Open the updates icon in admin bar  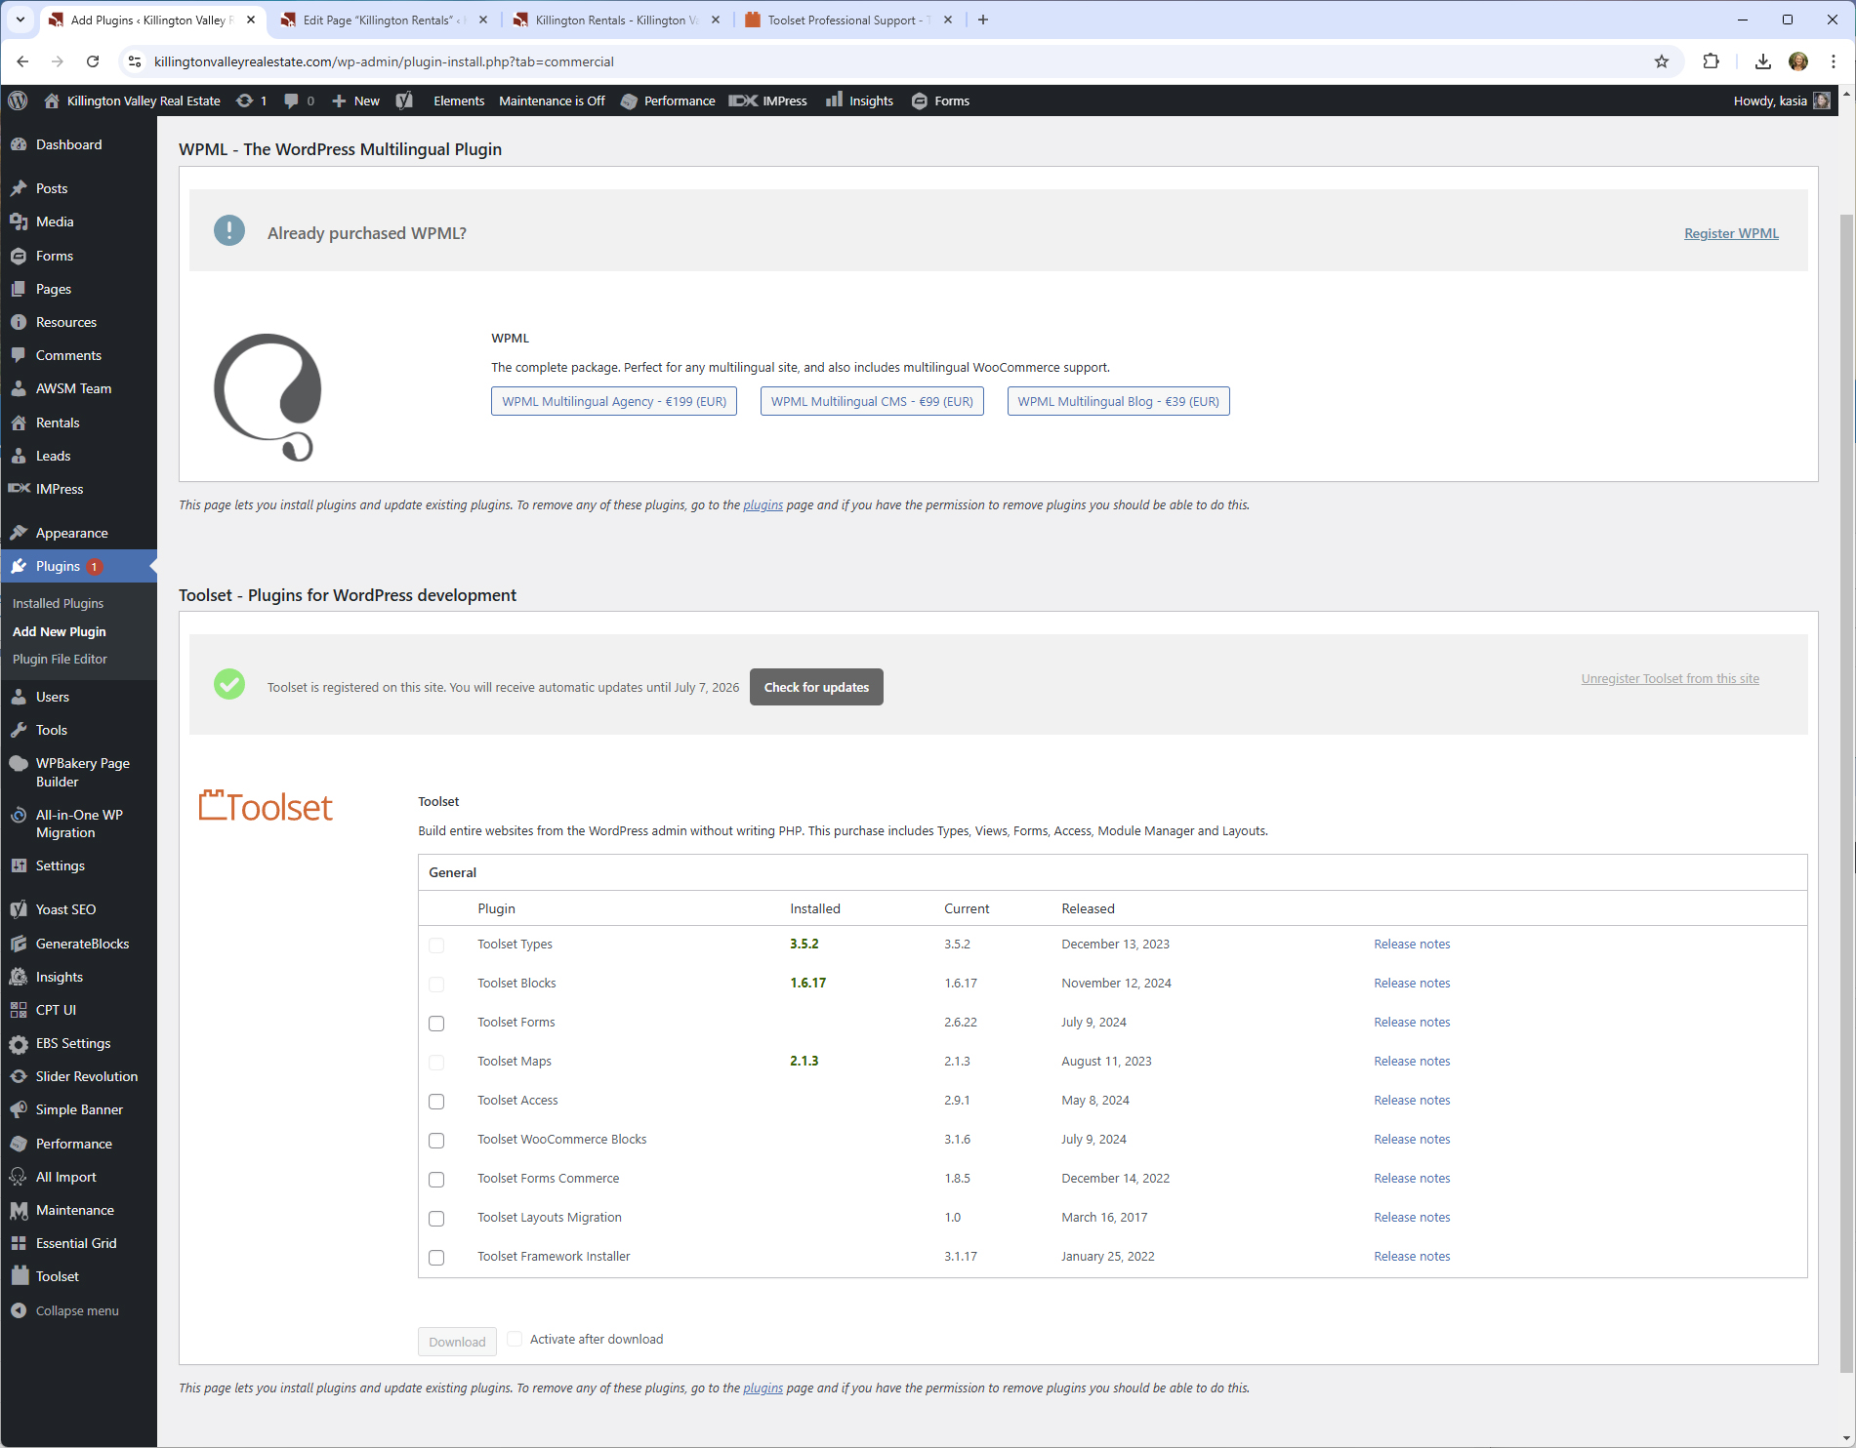click(251, 101)
